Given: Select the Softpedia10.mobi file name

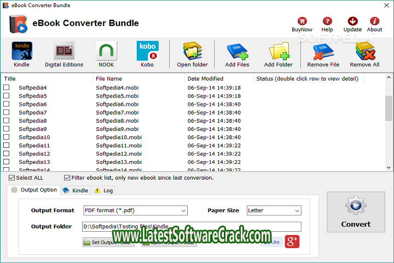Looking at the screenshot, I should click(119, 137).
